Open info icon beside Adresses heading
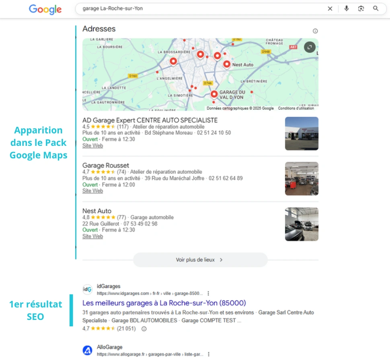The width and height of the screenshot is (390, 359). coord(315,31)
